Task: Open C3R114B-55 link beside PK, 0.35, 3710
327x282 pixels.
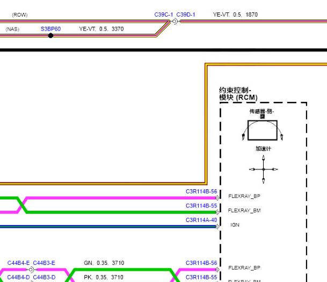Action: pos(201,277)
